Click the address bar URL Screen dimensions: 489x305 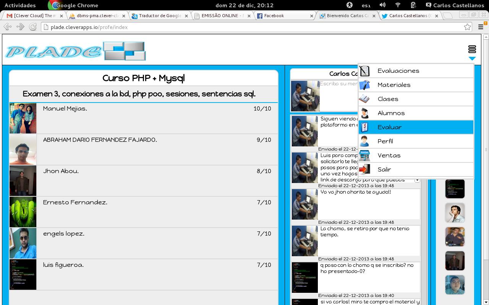(x=89, y=27)
